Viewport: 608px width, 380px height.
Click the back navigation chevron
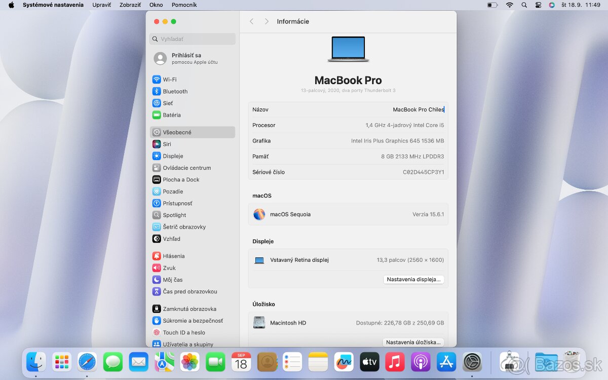click(251, 21)
